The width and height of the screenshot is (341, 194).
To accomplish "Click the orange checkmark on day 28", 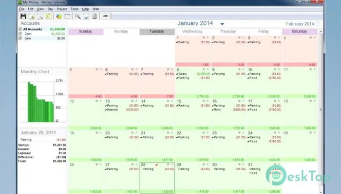I will pyautogui.click(x=156, y=165).
